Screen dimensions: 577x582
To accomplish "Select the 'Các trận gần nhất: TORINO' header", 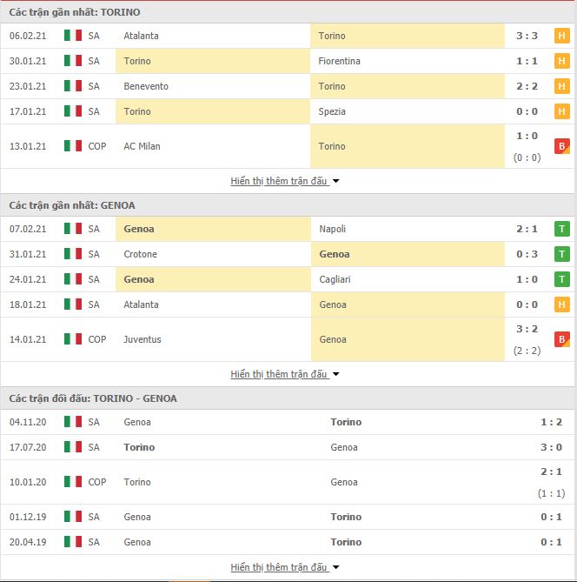I will (x=288, y=12).
